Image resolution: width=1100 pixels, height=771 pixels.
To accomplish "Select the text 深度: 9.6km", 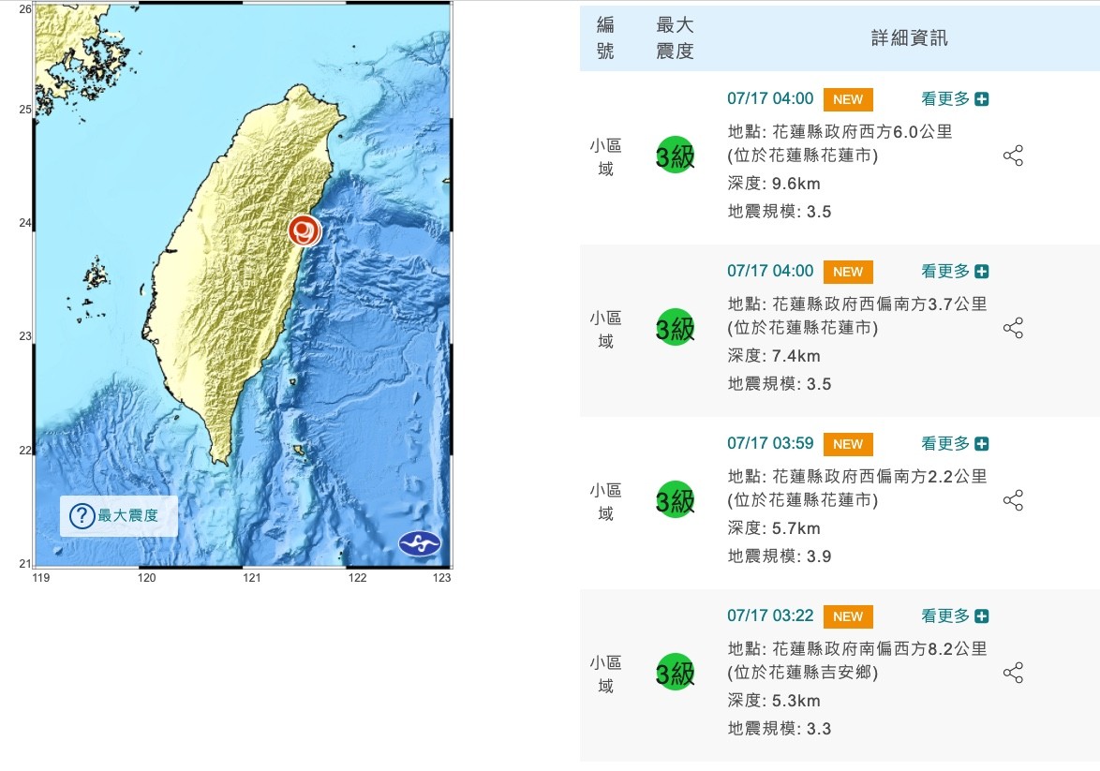I will (774, 184).
